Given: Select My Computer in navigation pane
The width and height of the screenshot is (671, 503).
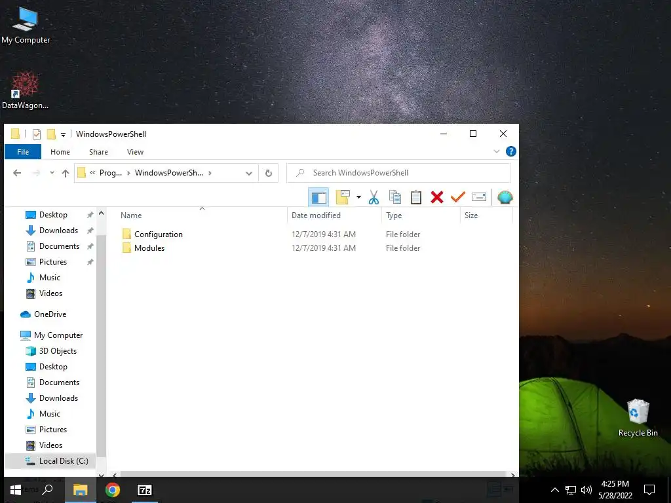Looking at the screenshot, I should 58,335.
